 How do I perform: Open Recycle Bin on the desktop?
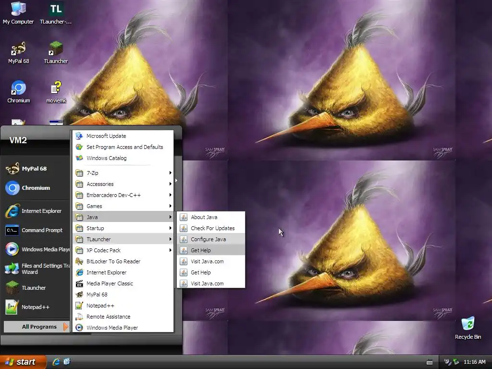click(468, 328)
